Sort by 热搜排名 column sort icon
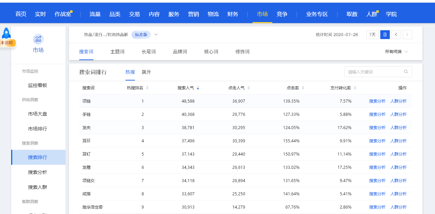 [147, 88]
